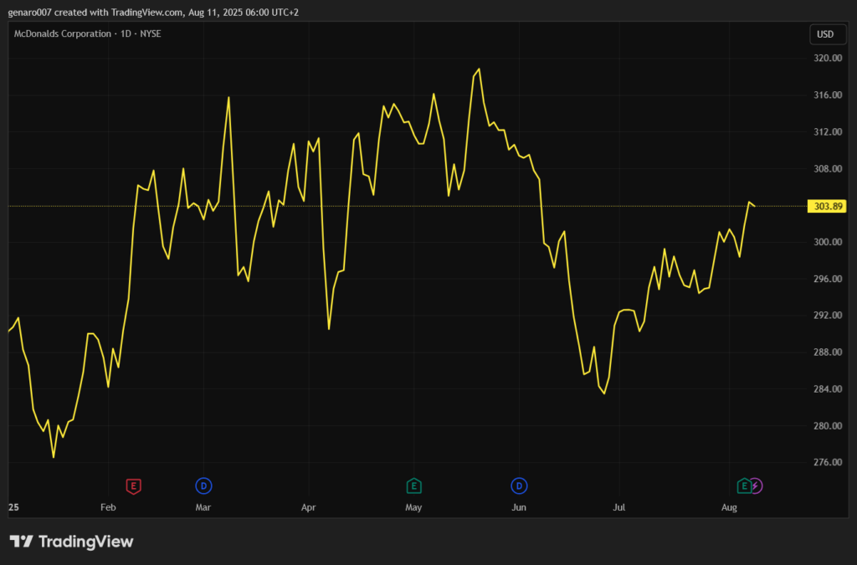The width and height of the screenshot is (857, 565).
Task: Click the green earnings marker in August
Action: pos(743,485)
